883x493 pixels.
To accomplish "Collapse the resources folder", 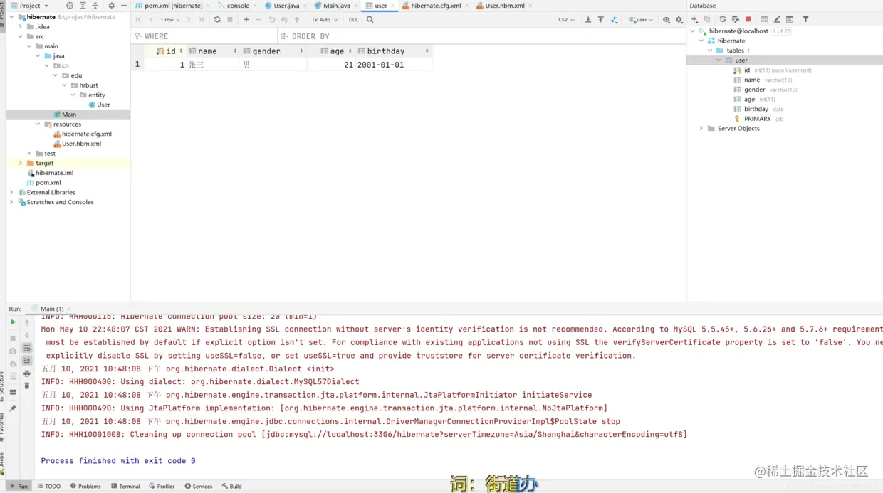I will [38, 124].
